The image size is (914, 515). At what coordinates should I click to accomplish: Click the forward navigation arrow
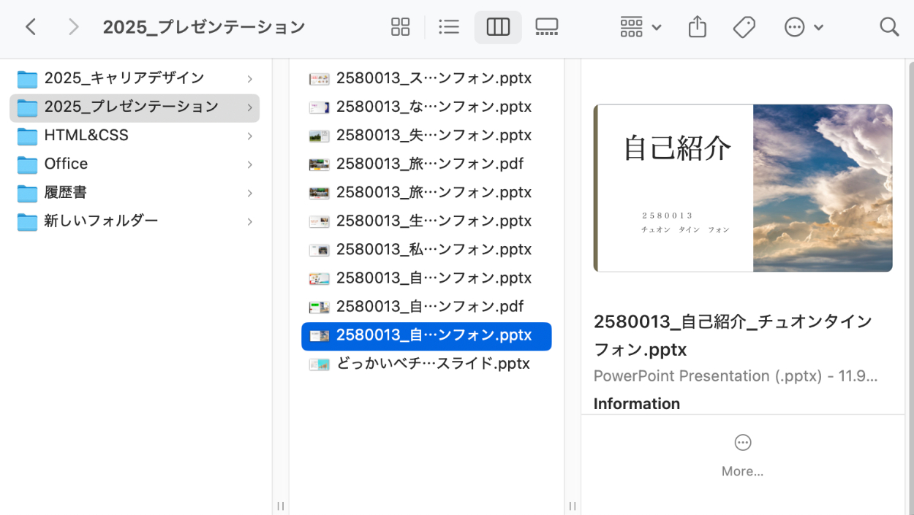click(x=73, y=28)
